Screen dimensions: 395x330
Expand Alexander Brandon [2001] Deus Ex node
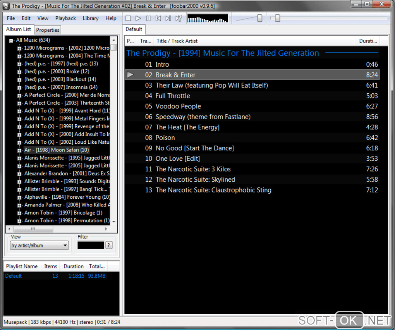tap(19, 174)
